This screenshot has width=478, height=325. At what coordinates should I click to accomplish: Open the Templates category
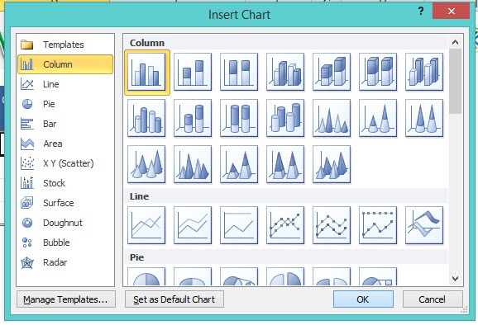tap(65, 45)
